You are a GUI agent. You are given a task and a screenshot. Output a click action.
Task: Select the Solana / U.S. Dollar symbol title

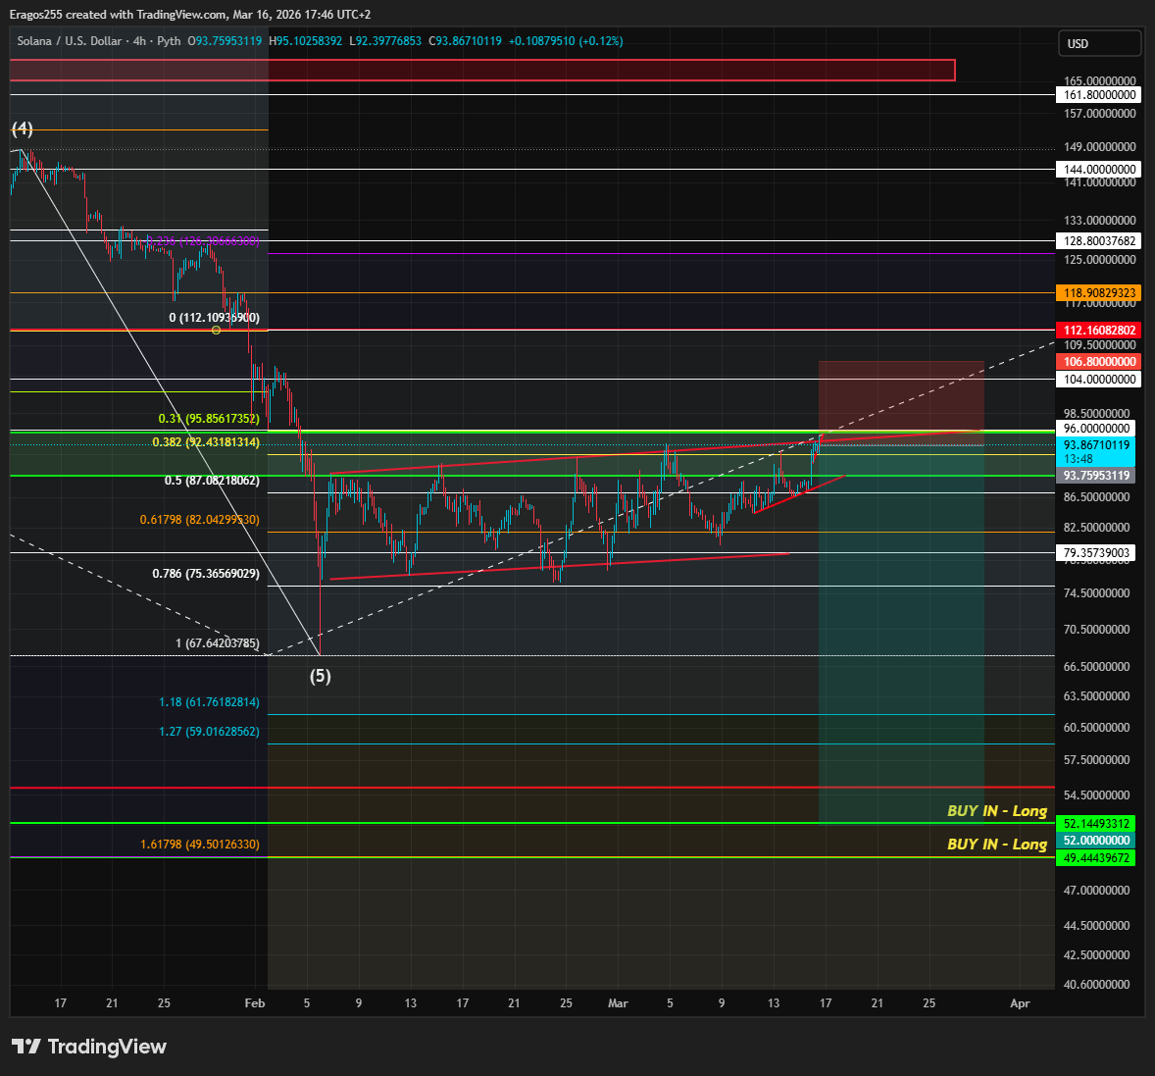click(70, 41)
